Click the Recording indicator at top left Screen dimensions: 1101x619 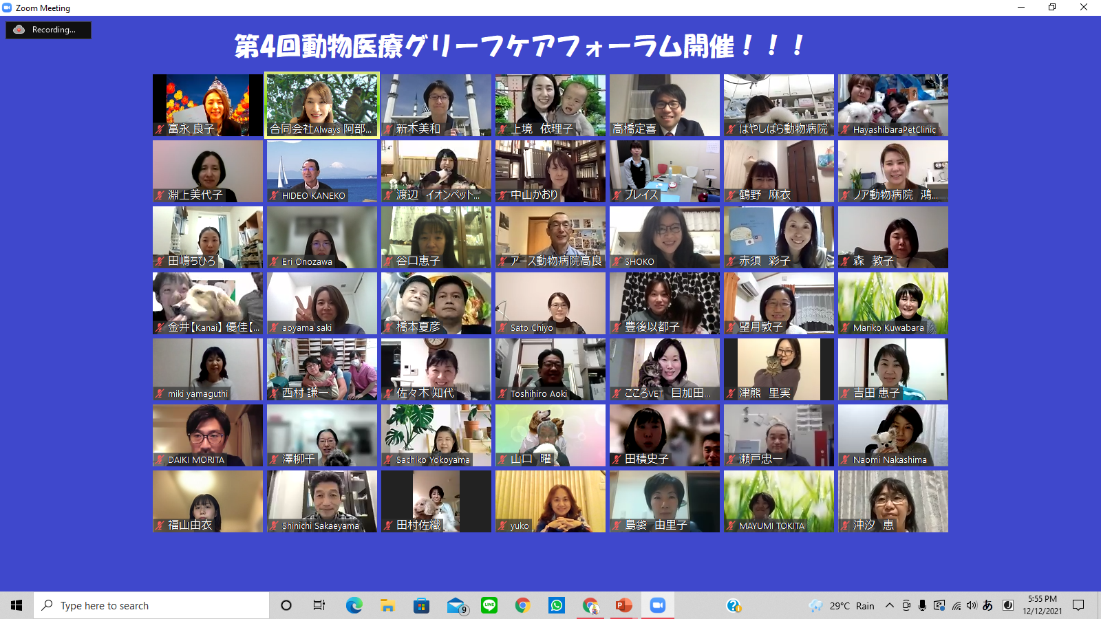pos(48,30)
